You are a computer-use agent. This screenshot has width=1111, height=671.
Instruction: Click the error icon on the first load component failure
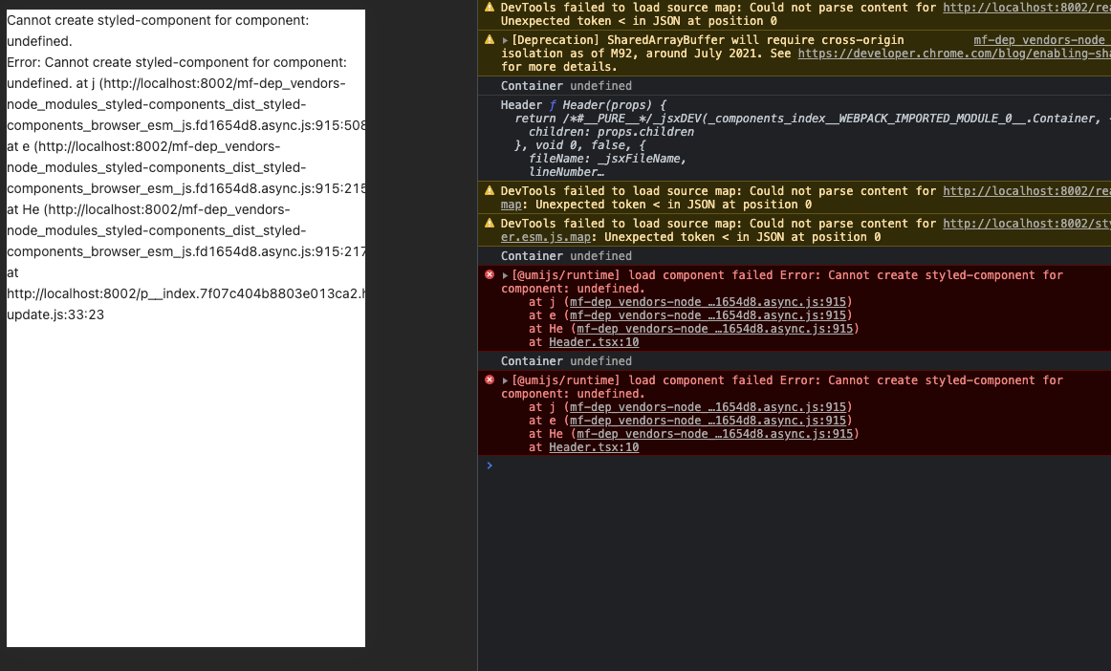(x=490, y=275)
